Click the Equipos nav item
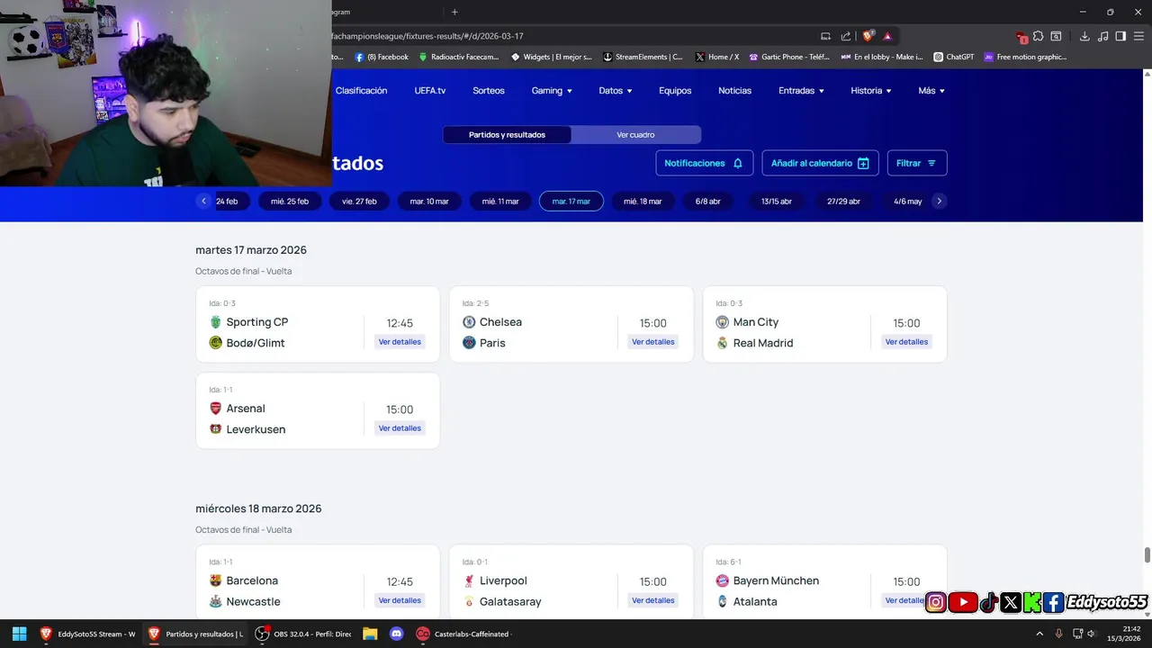 tap(675, 91)
